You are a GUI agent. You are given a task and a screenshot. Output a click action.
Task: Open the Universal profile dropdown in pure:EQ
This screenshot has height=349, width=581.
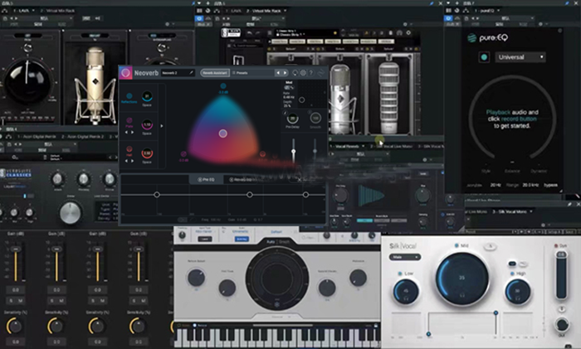[520, 57]
